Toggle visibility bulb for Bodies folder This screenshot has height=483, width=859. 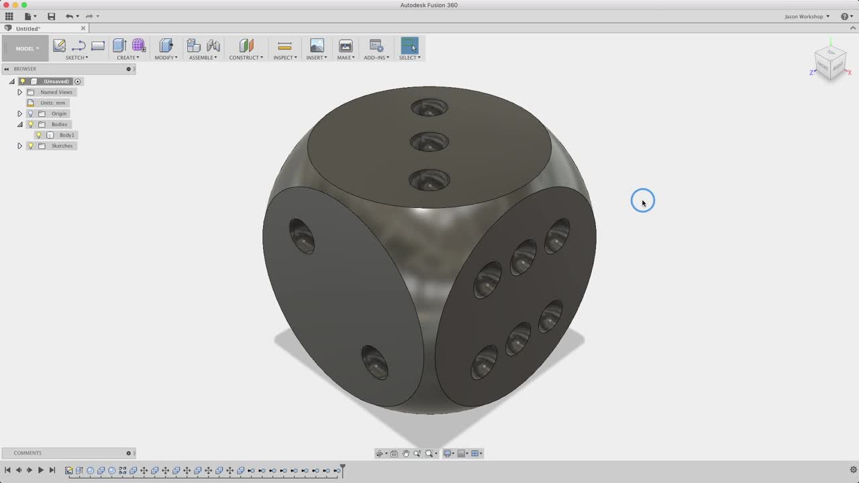[x=30, y=124]
